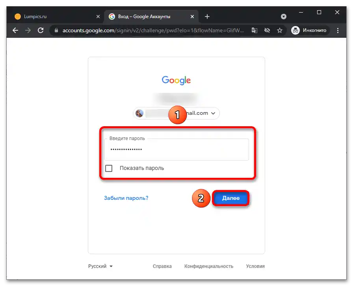Open a new tab with the plus button

207,17
